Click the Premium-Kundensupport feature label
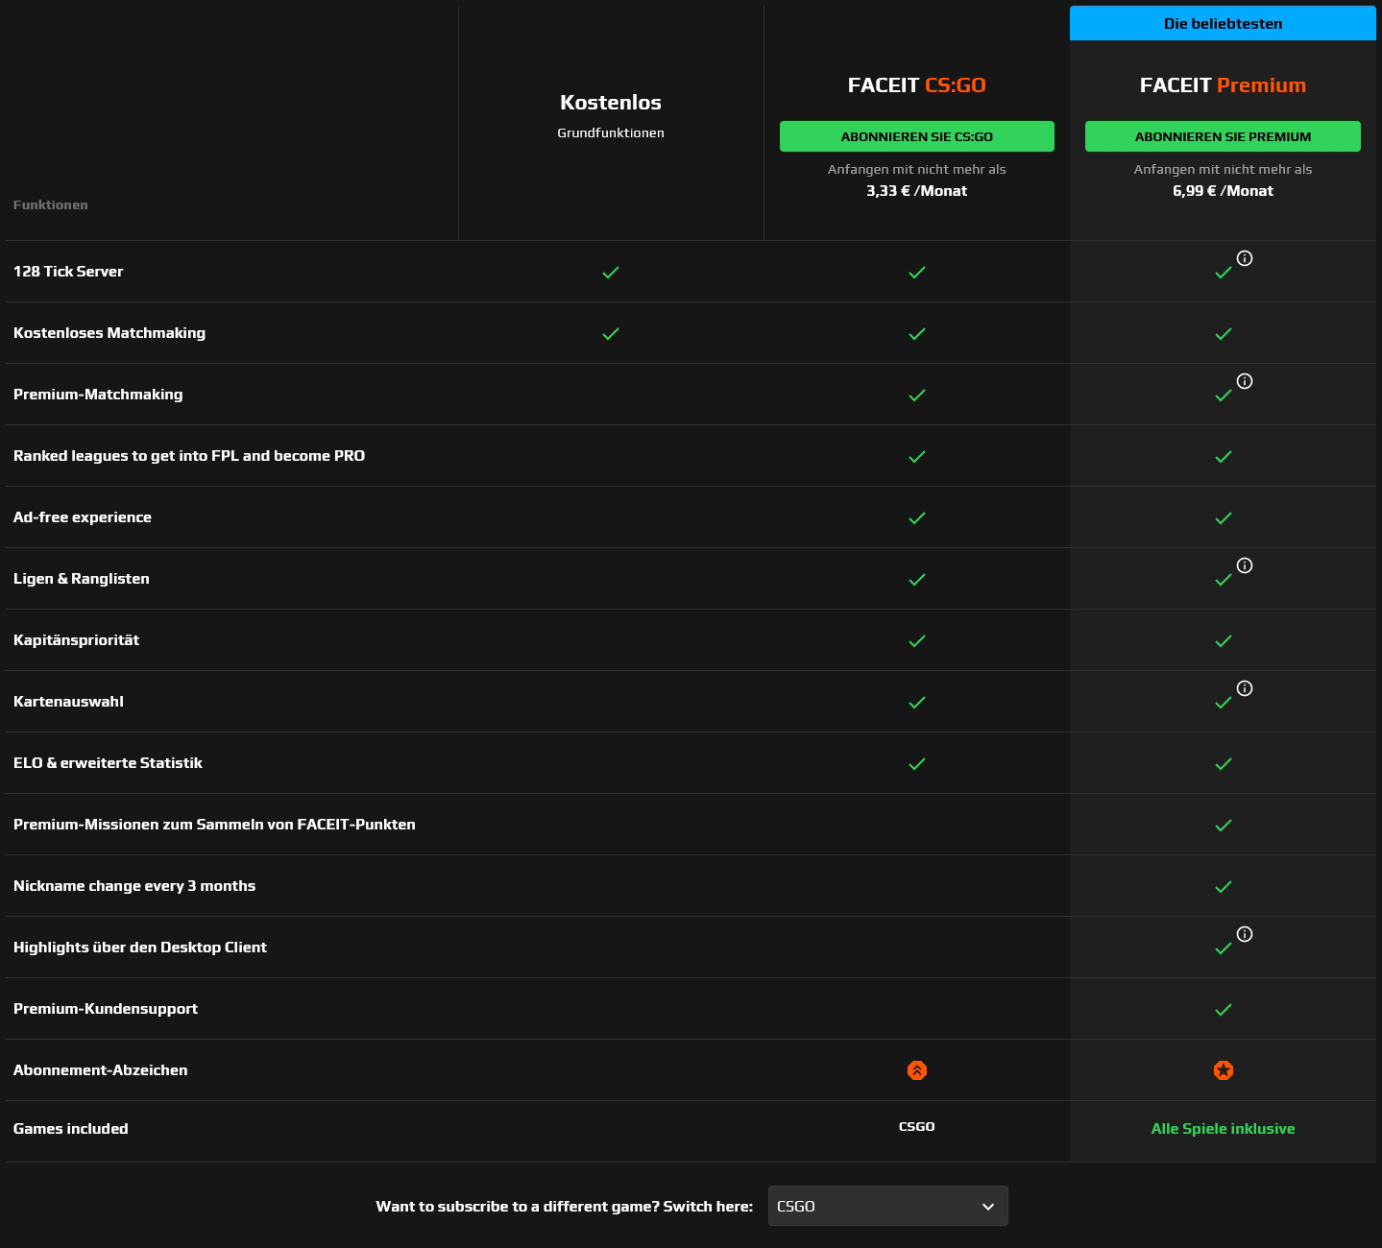The height and width of the screenshot is (1248, 1382). click(106, 1009)
